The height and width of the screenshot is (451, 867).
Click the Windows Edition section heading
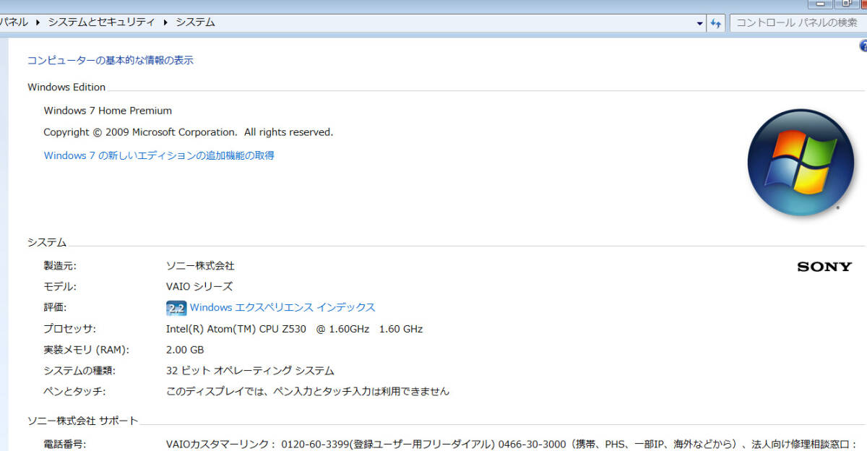tap(66, 87)
